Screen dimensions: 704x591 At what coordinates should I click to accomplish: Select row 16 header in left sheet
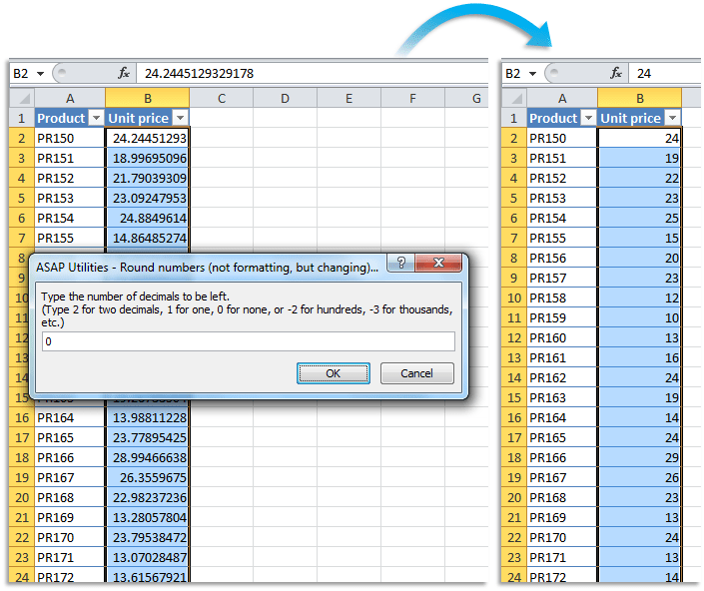coord(22,417)
